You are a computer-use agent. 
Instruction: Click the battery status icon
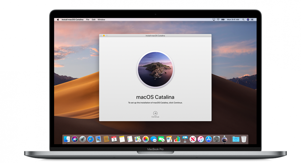tap(223, 19)
